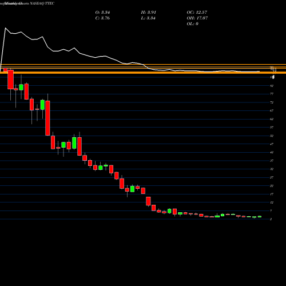Select the close value C: 3.76
Viewport: 286px width, 286px height.
pyautogui.click(x=102, y=18)
